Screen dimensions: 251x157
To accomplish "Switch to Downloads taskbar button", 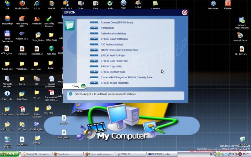I will 68,154.
